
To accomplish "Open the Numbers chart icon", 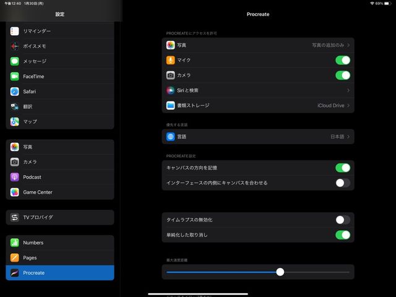I will click(x=15, y=243).
